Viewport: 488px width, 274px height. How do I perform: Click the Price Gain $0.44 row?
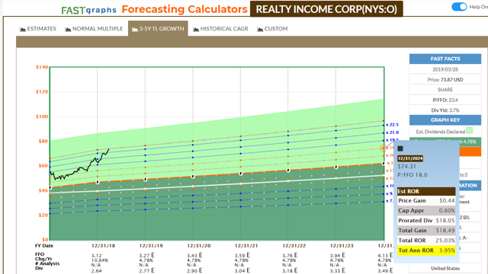click(426, 201)
